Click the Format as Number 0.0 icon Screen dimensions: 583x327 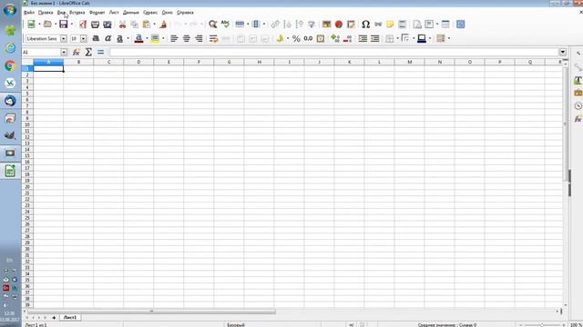308,38
